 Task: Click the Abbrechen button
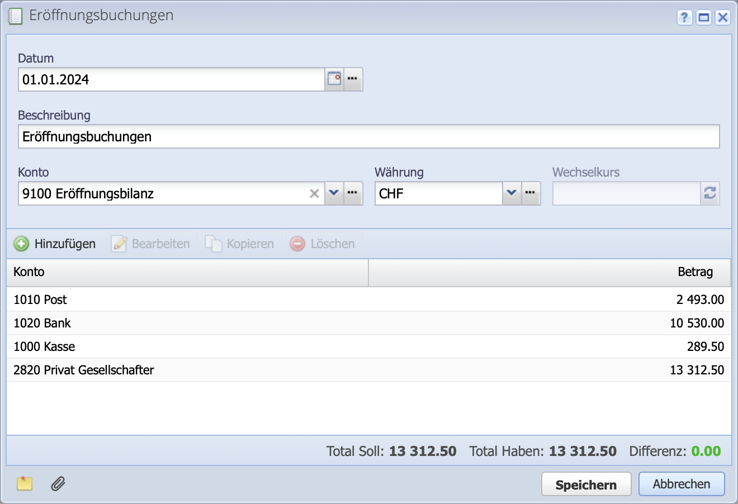pos(682,483)
